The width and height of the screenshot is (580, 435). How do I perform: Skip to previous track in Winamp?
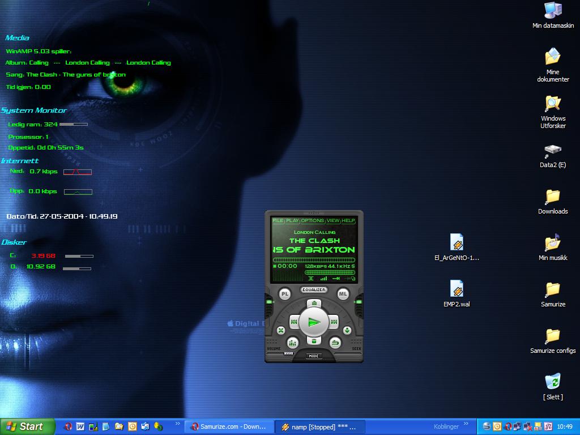coord(294,322)
